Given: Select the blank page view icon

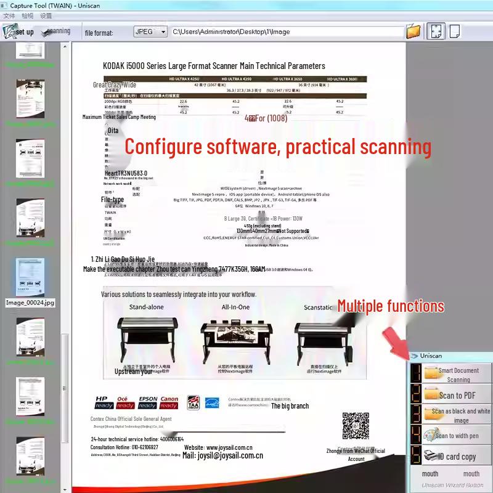Looking at the screenshot, I should pyautogui.click(x=455, y=31).
